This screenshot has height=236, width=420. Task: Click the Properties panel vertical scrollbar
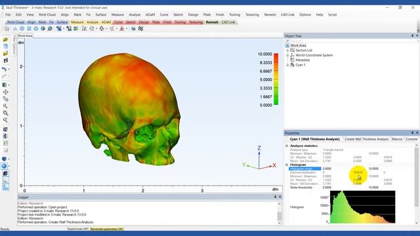tap(417, 177)
